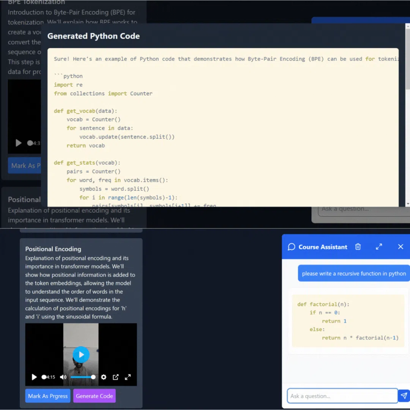Click Mark As Prgress under Positional Encoding
Image resolution: width=410 pixels, height=410 pixels.
click(x=47, y=396)
